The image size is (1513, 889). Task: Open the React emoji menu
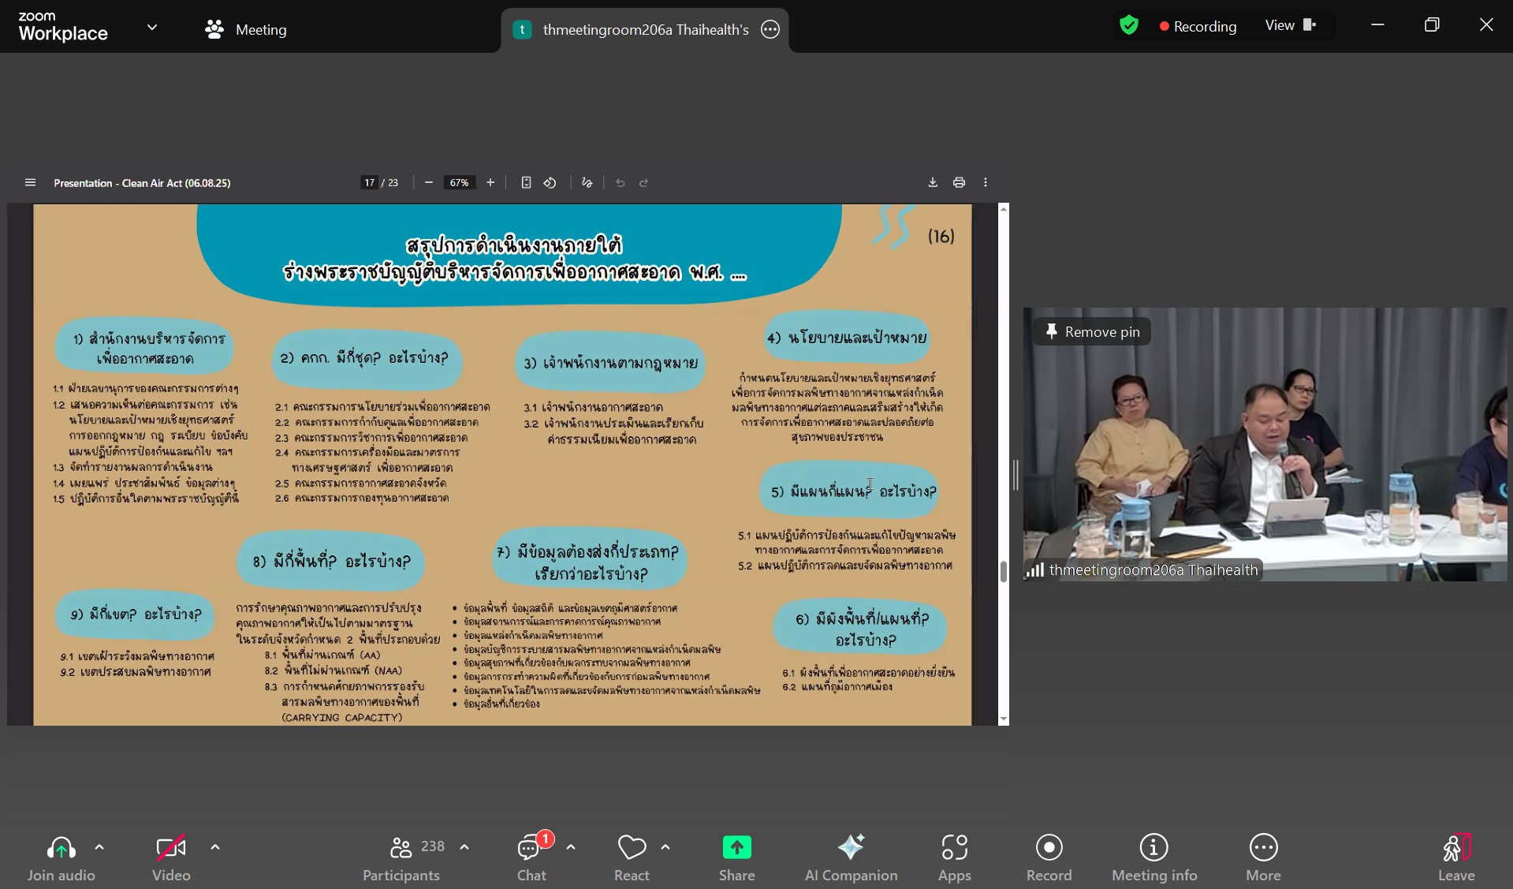(x=632, y=857)
